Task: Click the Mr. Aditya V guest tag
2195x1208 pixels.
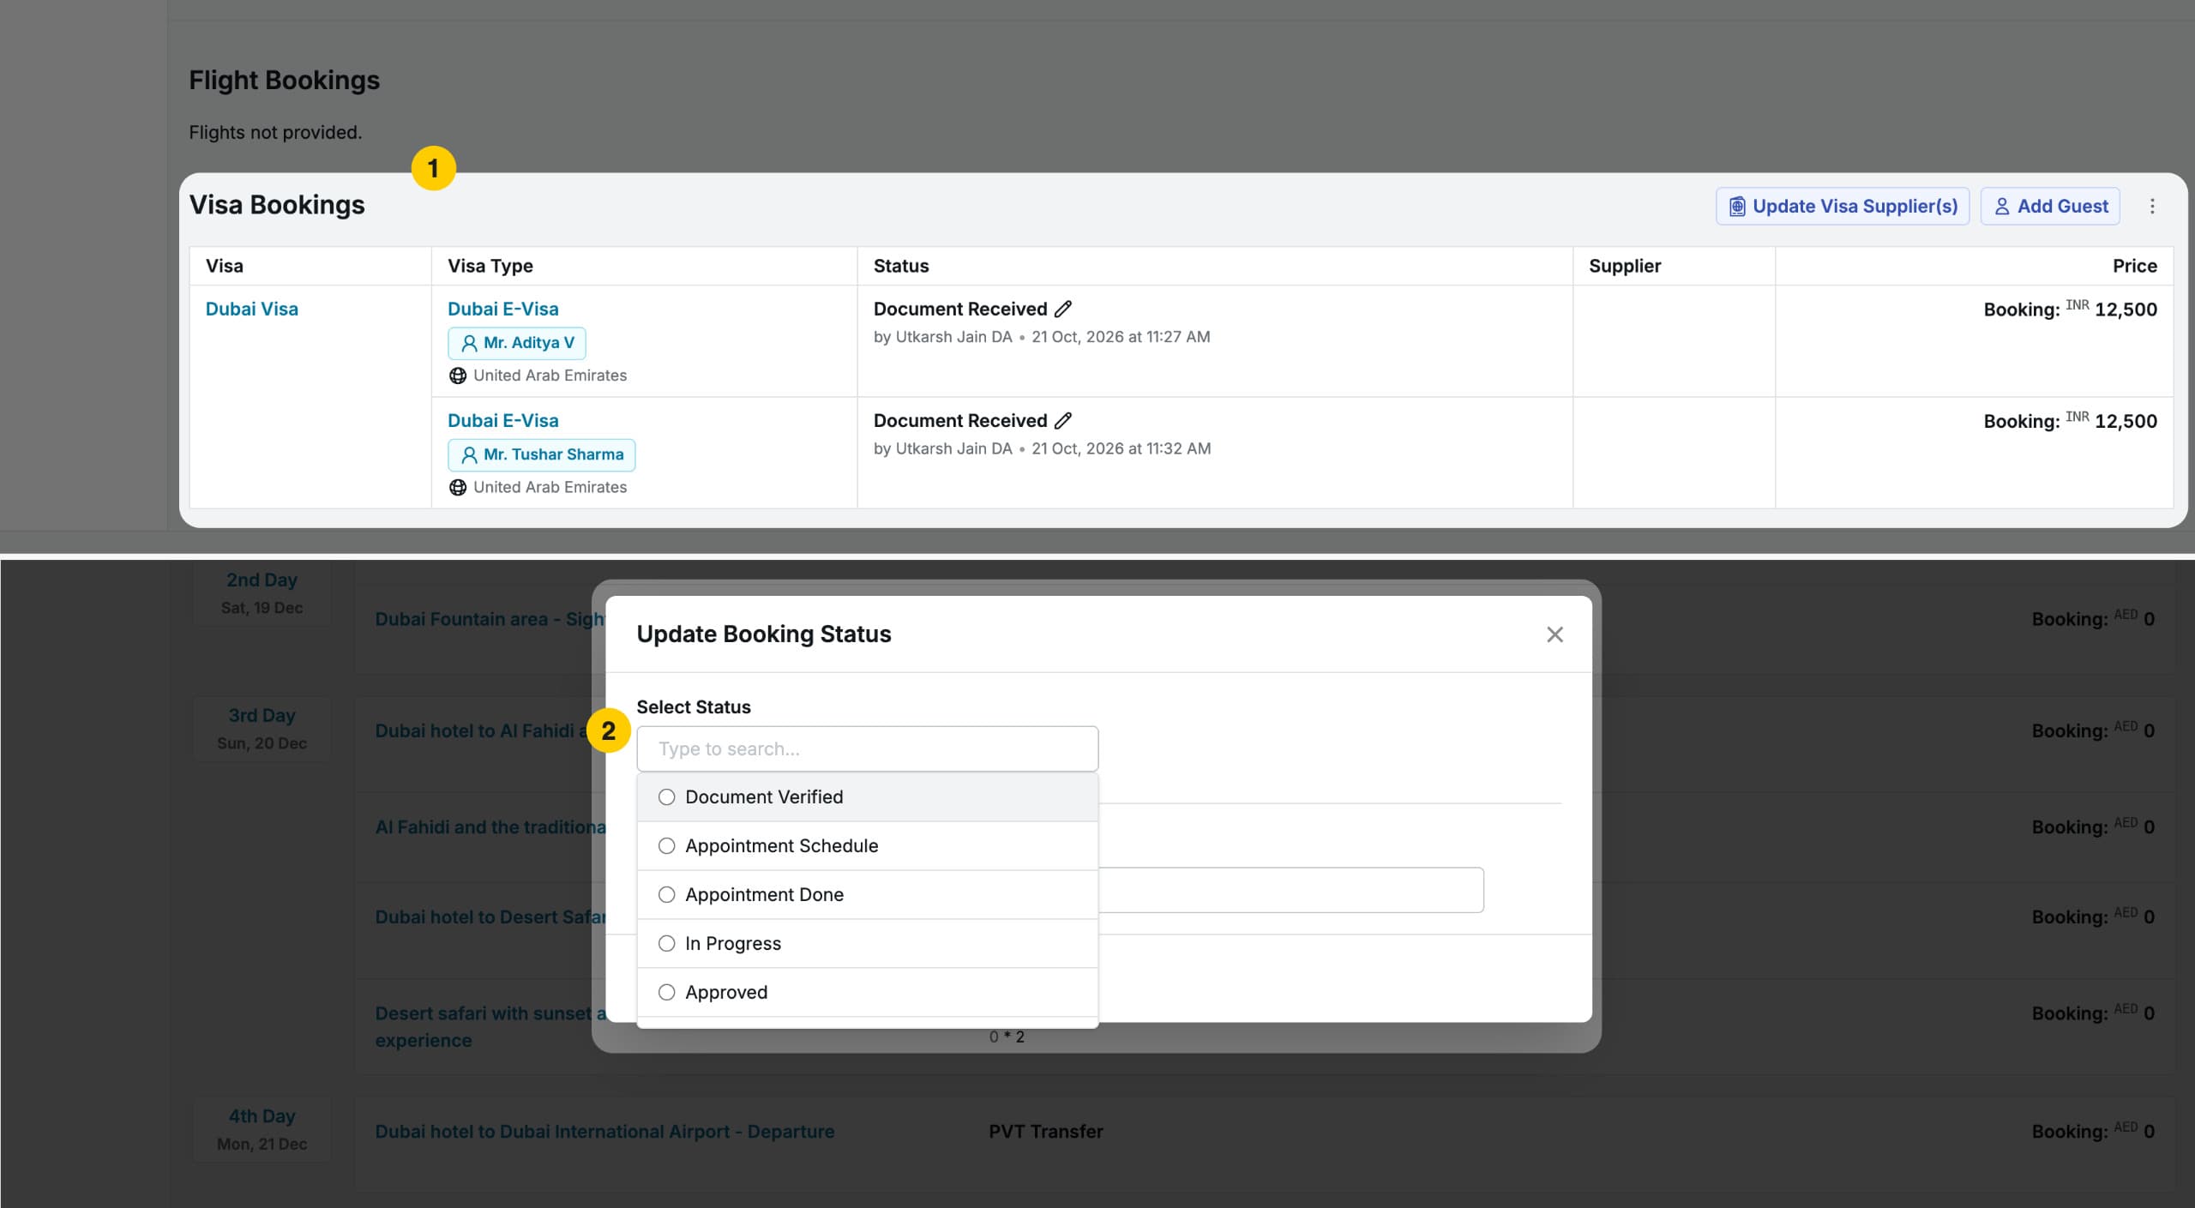Action: 517,343
